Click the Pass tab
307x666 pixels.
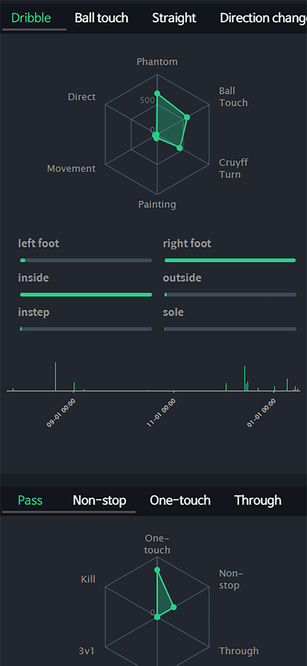pyautogui.click(x=30, y=500)
